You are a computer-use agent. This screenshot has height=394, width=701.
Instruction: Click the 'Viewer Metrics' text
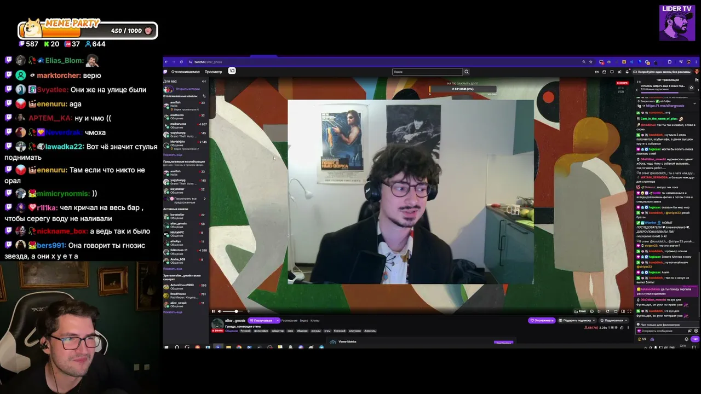(x=347, y=341)
